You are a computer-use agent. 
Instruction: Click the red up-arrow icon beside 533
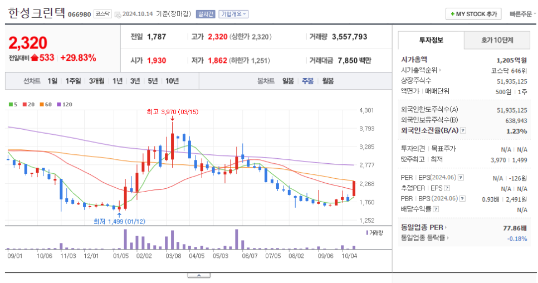point(35,57)
